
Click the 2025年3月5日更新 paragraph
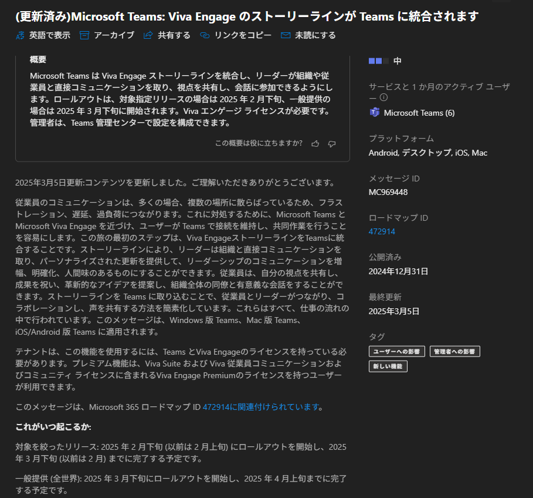coord(176,183)
